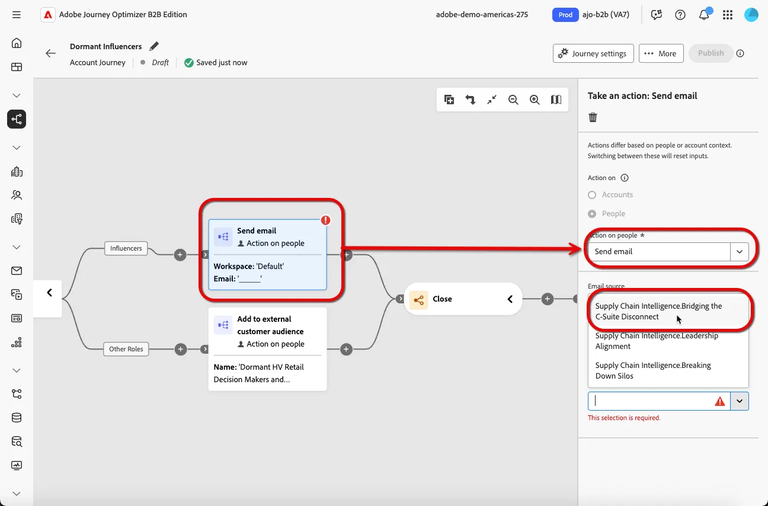This screenshot has height=506, width=768.
Task: Select the People radio button
Action: (592, 214)
